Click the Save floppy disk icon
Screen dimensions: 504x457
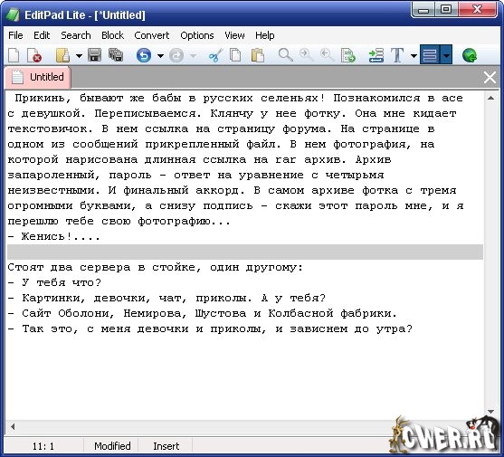click(94, 55)
